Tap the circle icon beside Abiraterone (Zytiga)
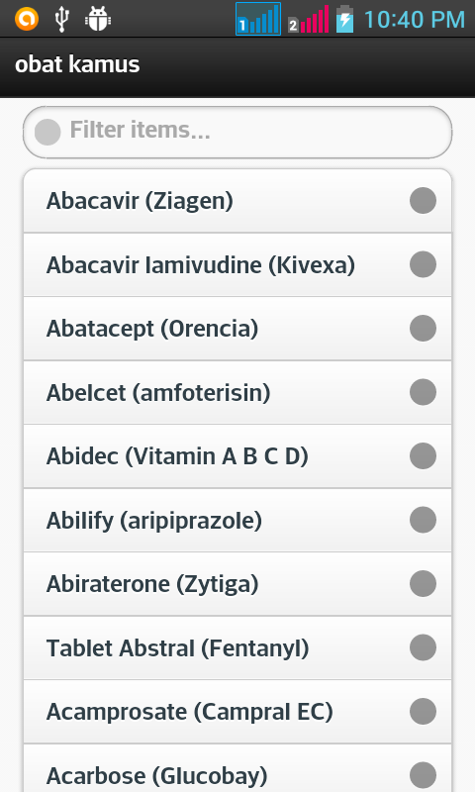 click(423, 584)
